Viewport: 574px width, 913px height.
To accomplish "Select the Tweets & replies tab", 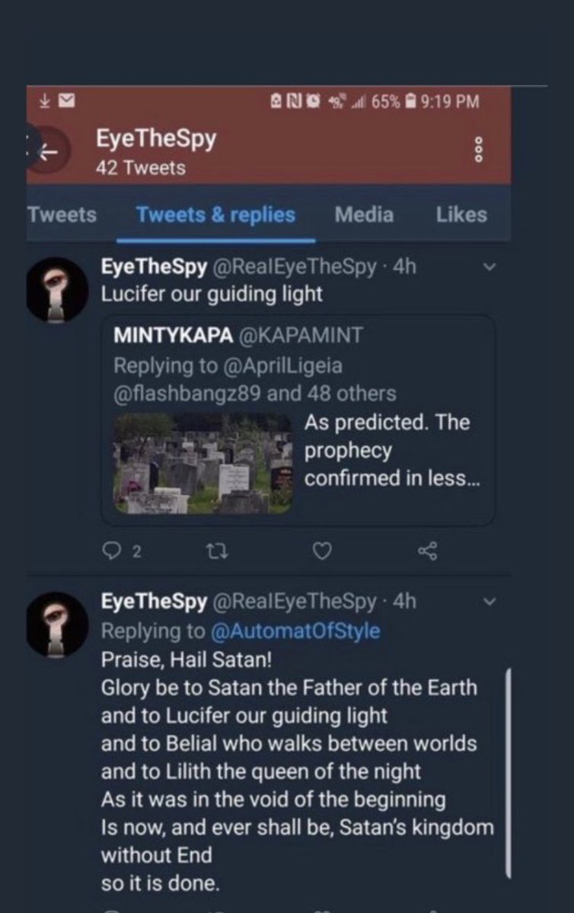I will pos(215,215).
